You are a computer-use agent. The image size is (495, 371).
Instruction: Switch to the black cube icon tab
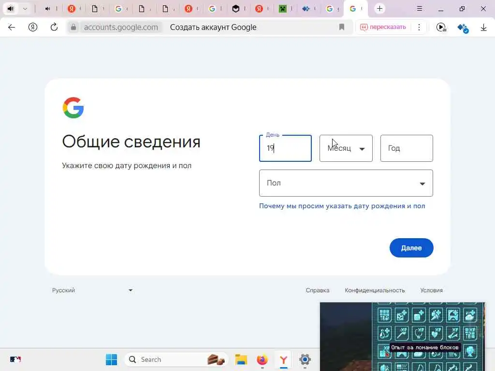[x=236, y=9]
